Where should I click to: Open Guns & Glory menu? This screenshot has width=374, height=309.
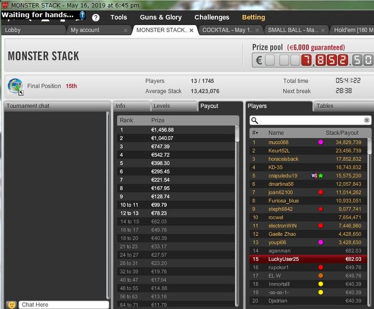coord(160,17)
